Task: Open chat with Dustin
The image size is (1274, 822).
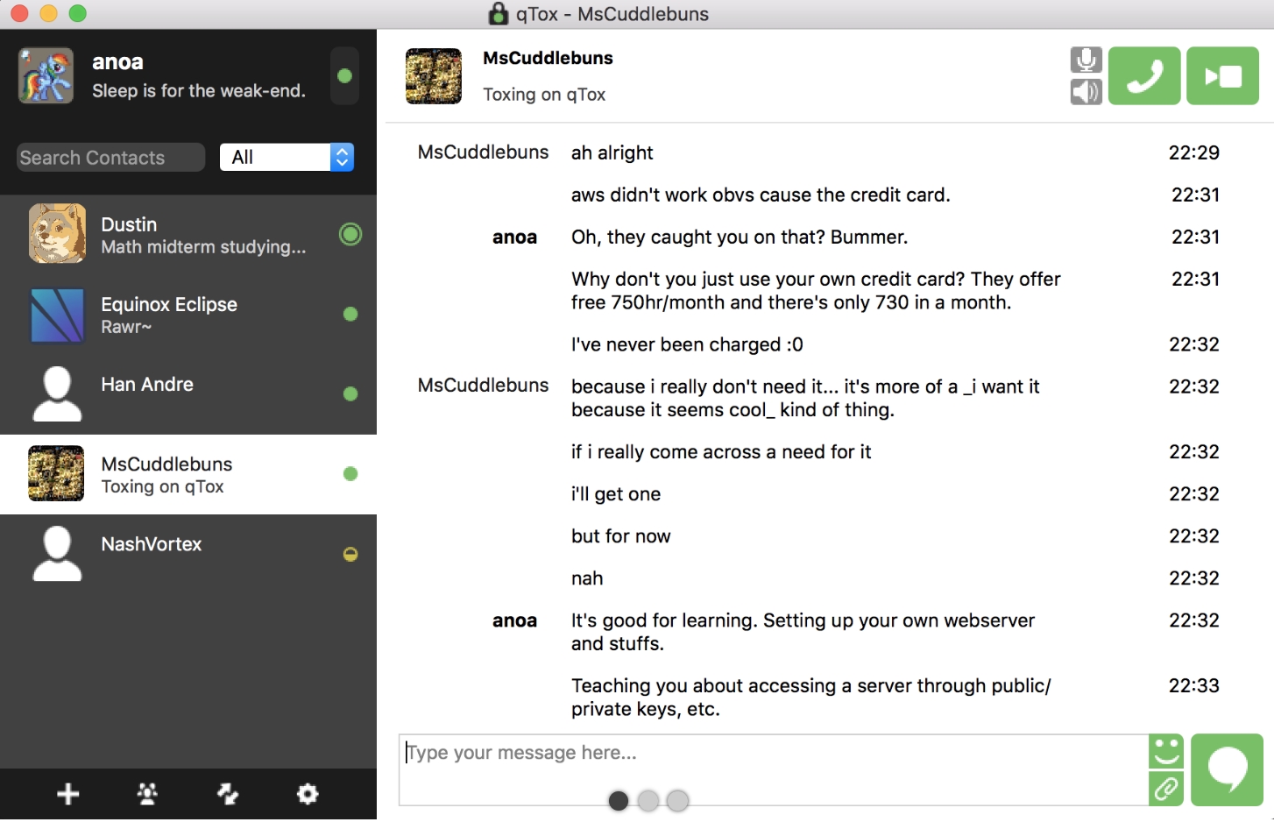Action: (x=188, y=235)
